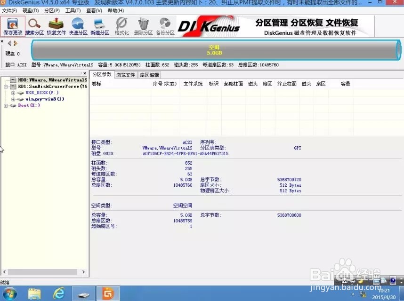Click the GPT partition table type value
This screenshot has height=301, width=404.
click(297, 148)
